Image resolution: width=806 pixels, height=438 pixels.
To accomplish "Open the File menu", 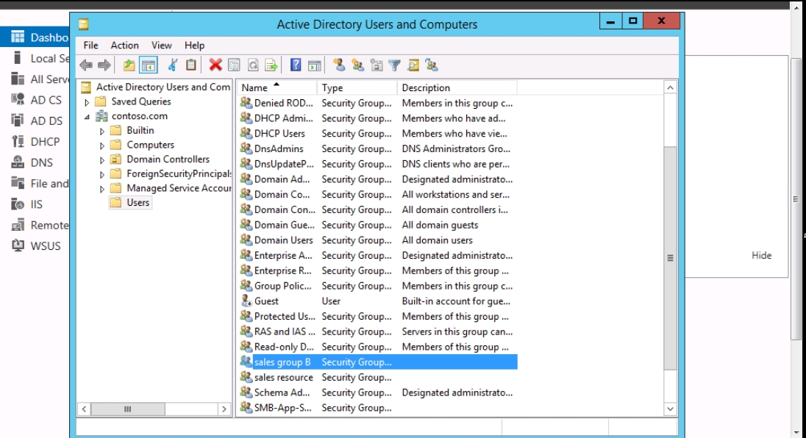I will [90, 45].
